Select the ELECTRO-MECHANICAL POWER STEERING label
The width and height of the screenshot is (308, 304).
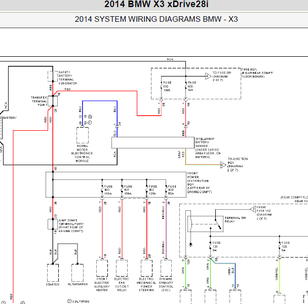(x=146, y=284)
